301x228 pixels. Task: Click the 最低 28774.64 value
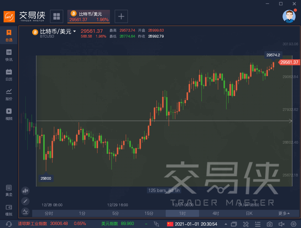[x=127, y=36]
